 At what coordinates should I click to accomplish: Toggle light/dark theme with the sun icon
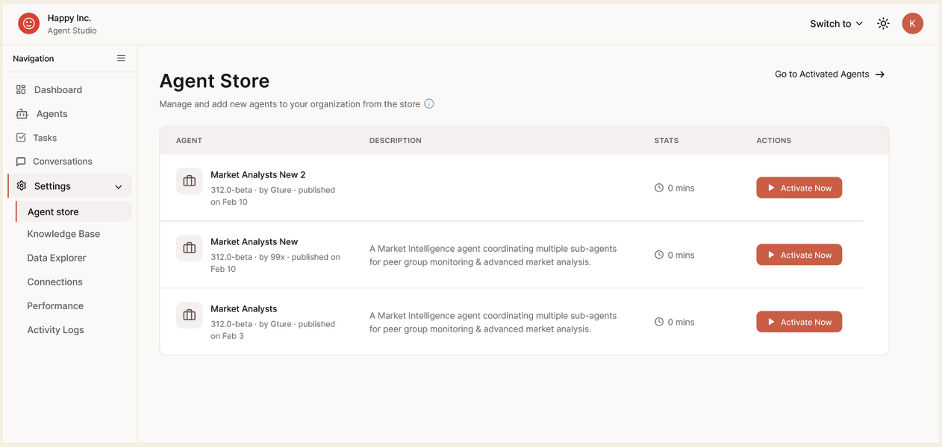coord(883,23)
